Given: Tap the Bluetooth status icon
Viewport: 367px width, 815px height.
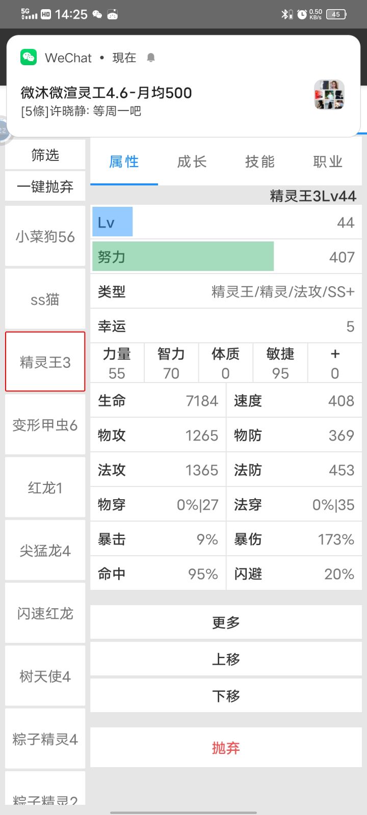Looking at the screenshot, I should 286,14.
